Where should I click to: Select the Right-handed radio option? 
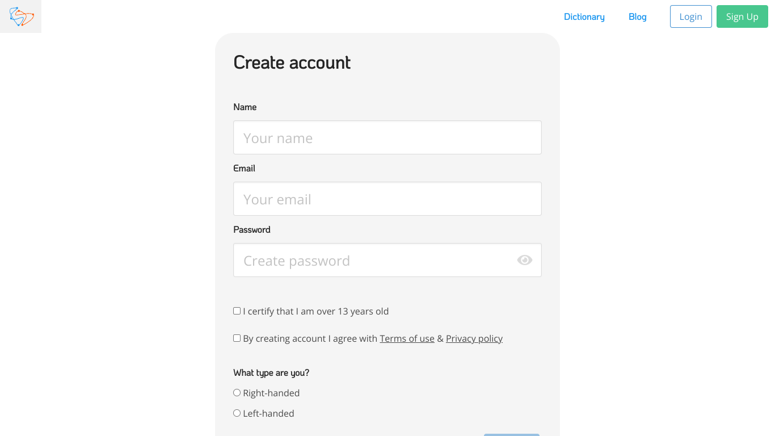pos(237,392)
